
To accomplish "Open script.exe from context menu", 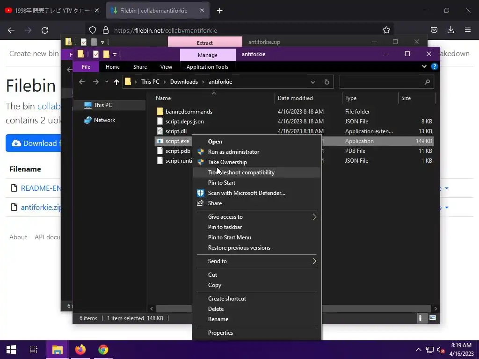I will pos(215,142).
